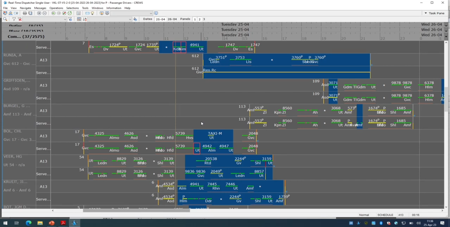450x227 pixels.
Task: Expand the Task Pane dropdown
Action: pyautogui.click(x=426, y=13)
